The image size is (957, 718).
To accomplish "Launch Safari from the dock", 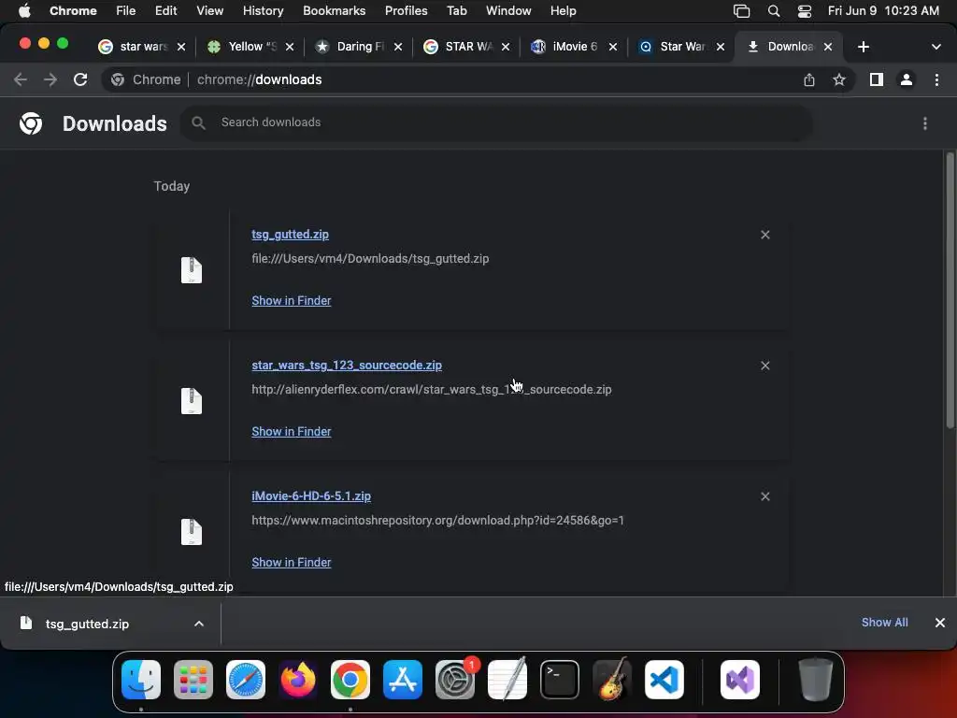I will (246, 680).
